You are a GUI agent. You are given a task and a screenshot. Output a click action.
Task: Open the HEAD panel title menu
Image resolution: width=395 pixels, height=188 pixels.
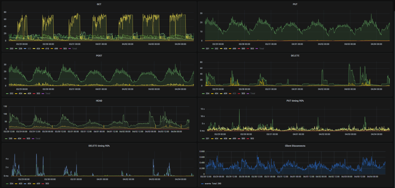click(99, 101)
